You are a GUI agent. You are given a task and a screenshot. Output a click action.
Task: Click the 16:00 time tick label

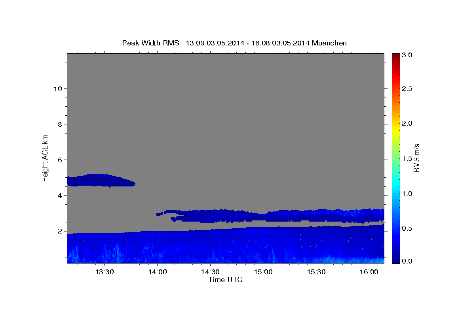tap(369, 272)
